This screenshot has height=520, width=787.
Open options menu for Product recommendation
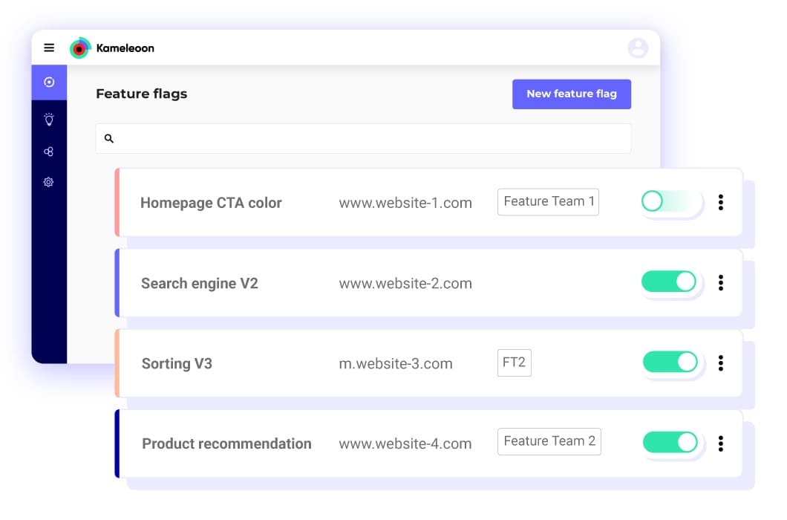pyautogui.click(x=721, y=443)
